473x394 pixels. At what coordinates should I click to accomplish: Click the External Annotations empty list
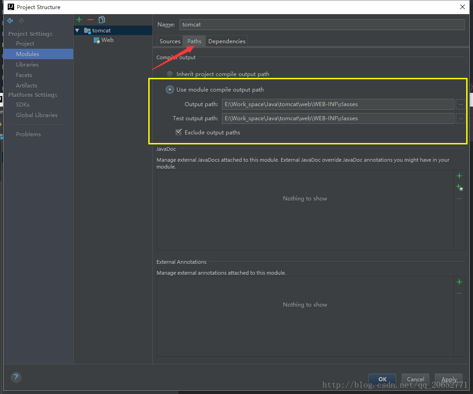(x=305, y=317)
